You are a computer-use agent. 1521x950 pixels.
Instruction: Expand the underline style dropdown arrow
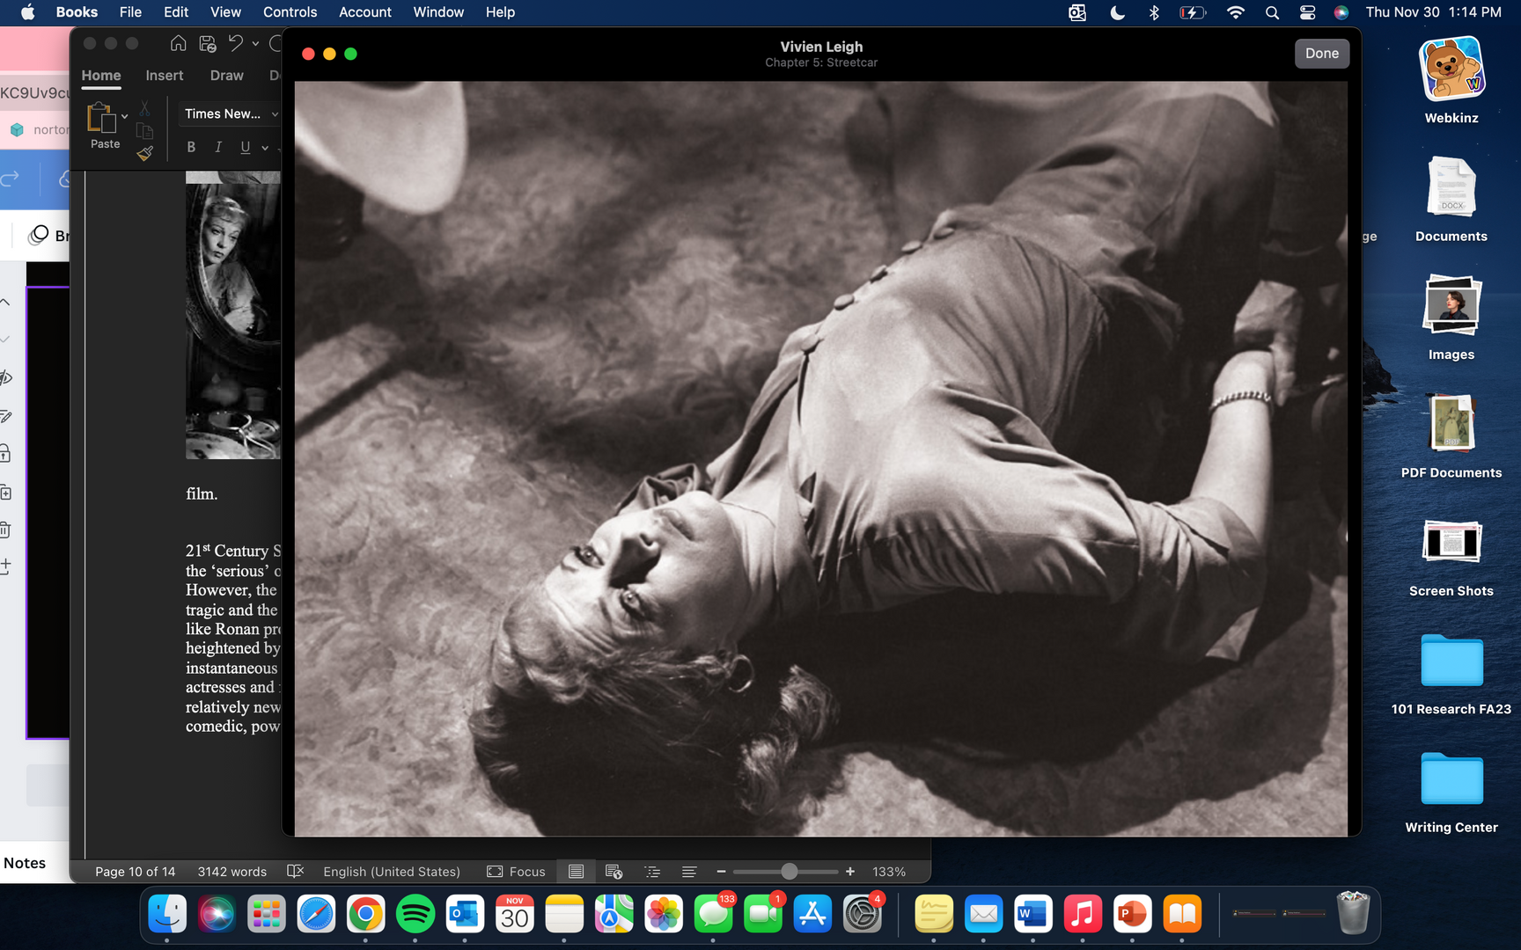[265, 148]
